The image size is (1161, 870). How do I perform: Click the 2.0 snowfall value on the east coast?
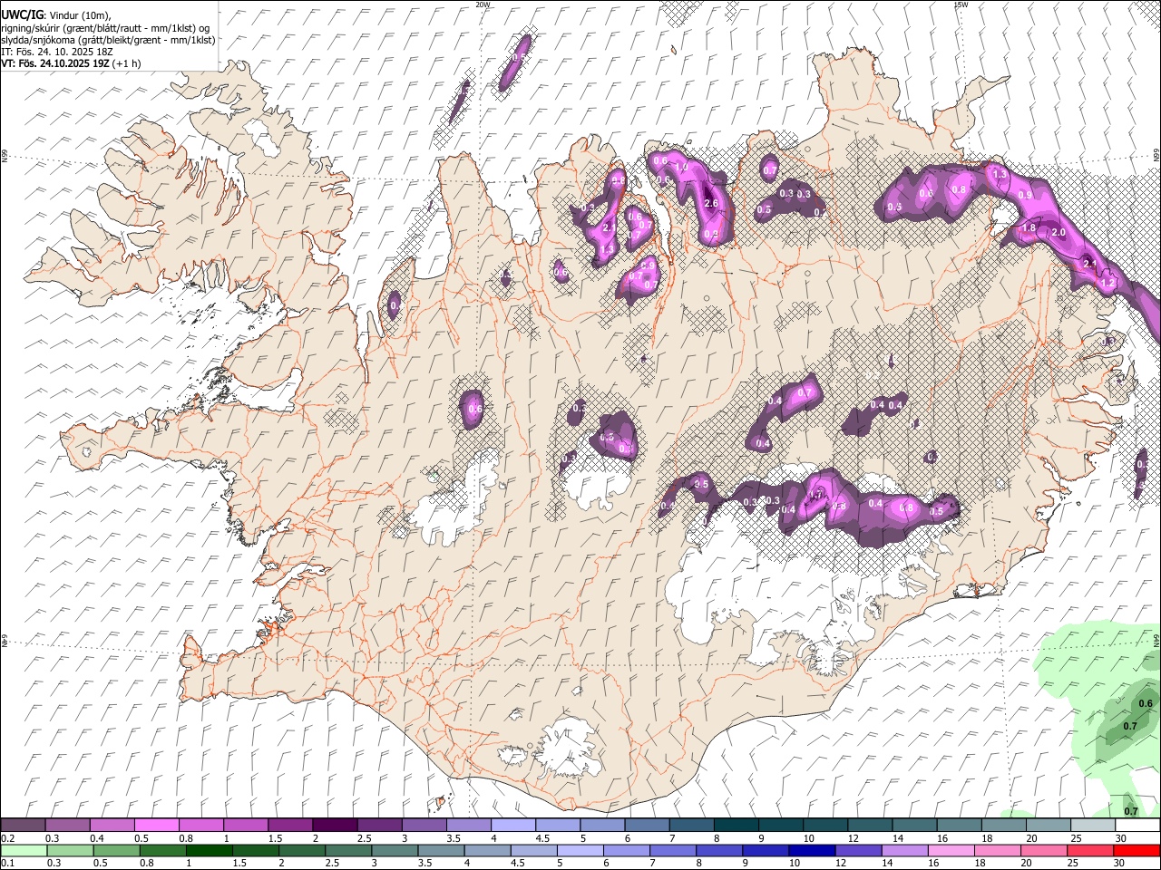pyautogui.click(x=1058, y=232)
